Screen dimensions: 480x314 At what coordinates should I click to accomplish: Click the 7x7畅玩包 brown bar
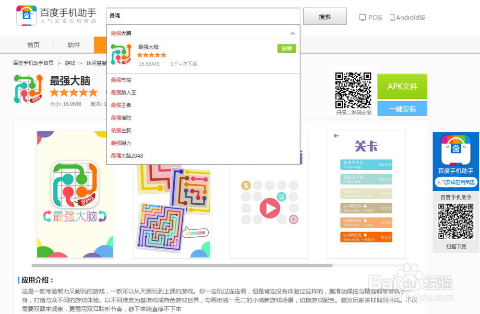tap(366, 208)
